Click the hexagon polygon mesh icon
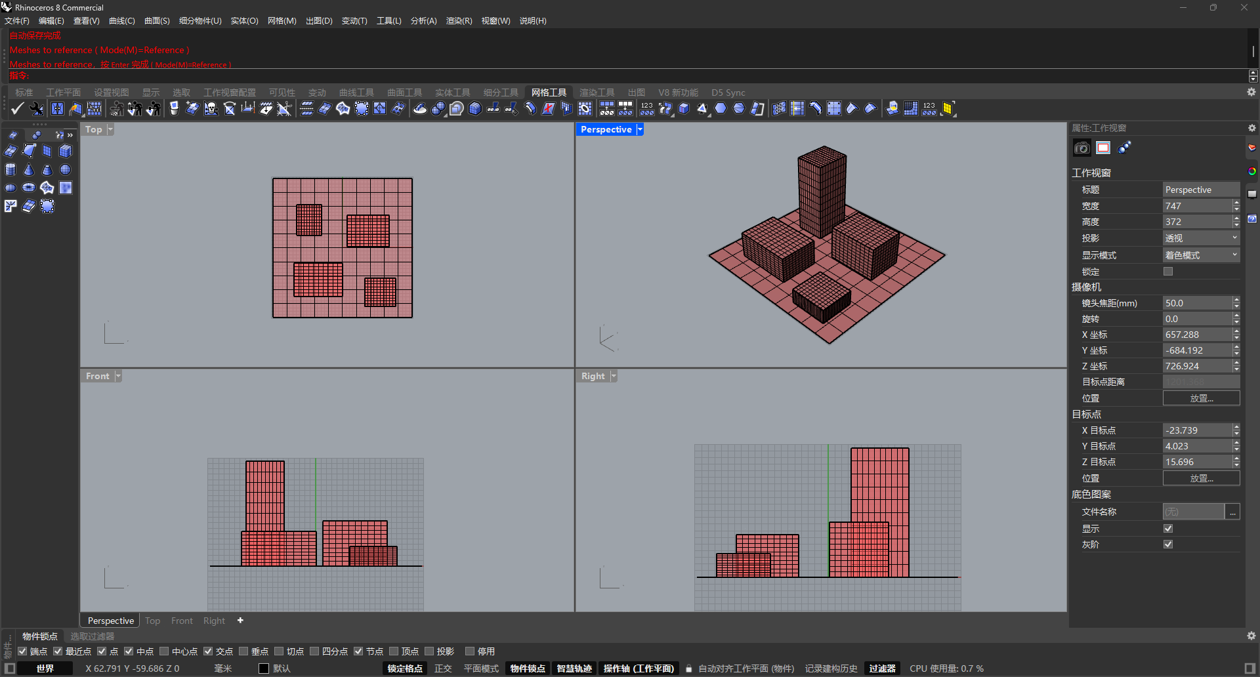1260x677 pixels. 721,109
